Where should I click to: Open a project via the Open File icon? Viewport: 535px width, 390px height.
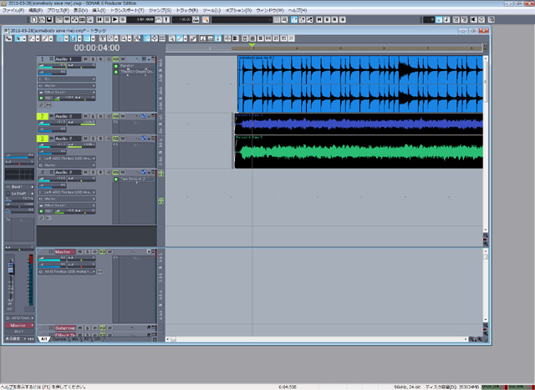[41, 20]
